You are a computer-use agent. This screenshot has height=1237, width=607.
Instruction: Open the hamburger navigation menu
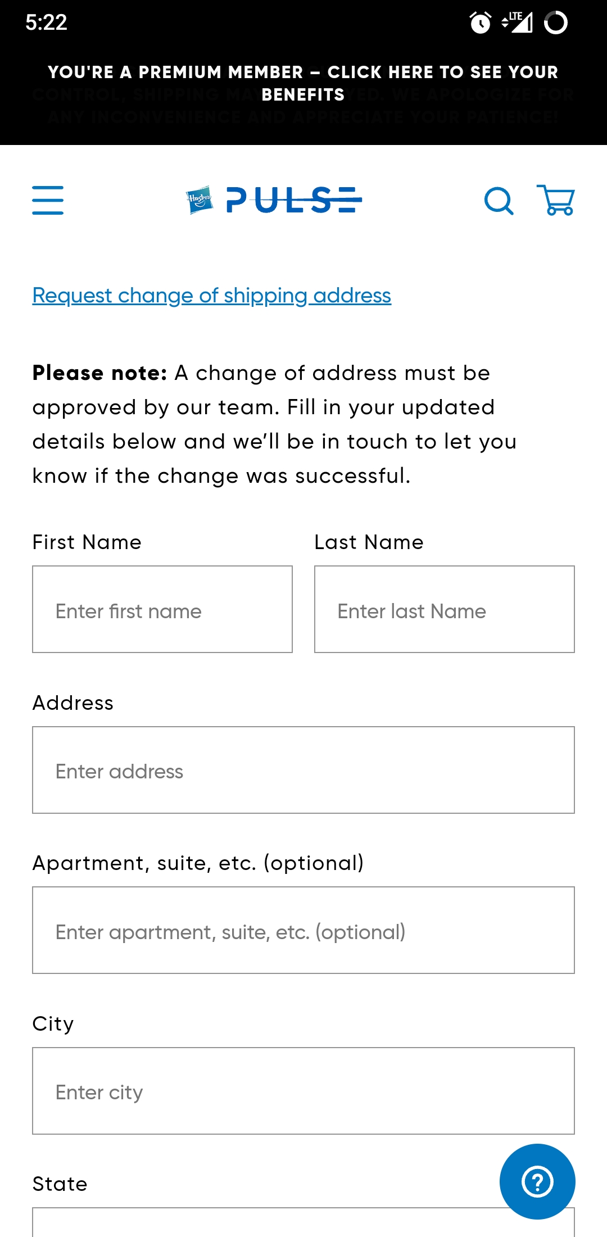(x=48, y=200)
